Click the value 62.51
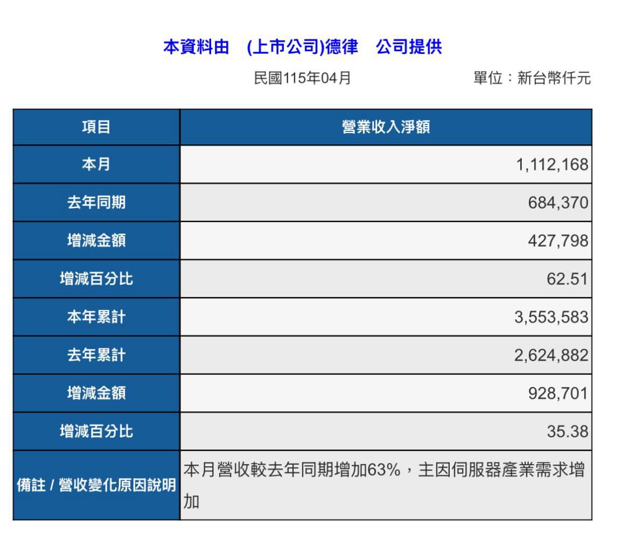Image resolution: width=635 pixels, height=539 pixels. (x=567, y=279)
